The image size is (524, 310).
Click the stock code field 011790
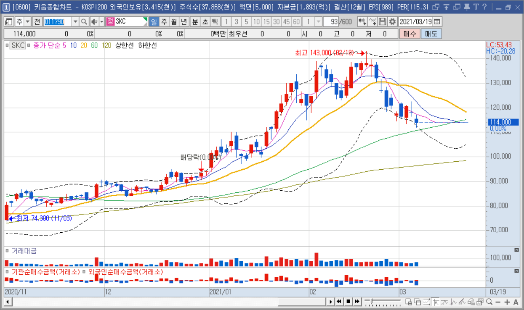click(x=57, y=21)
